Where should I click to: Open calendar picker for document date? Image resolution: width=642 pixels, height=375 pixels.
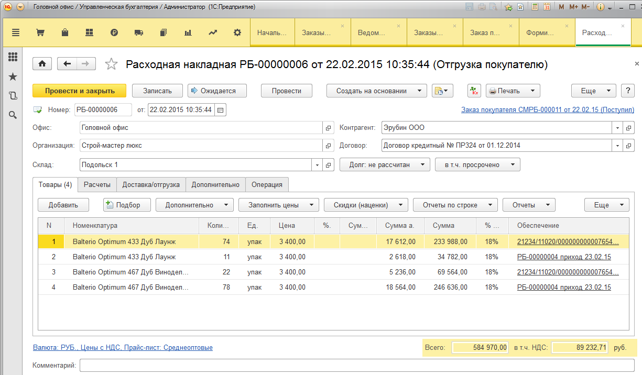click(220, 110)
